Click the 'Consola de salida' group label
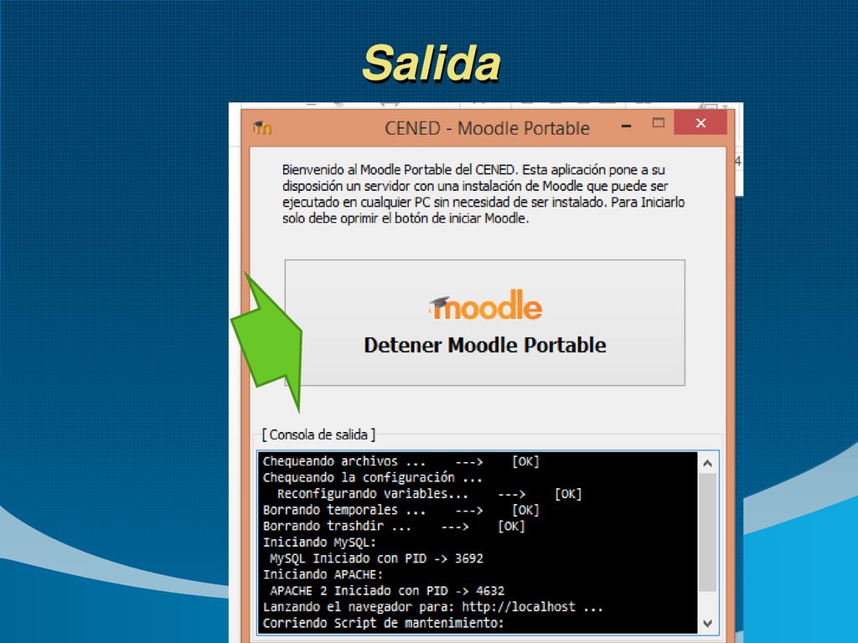The width and height of the screenshot is (858, 643). [318, 435]
